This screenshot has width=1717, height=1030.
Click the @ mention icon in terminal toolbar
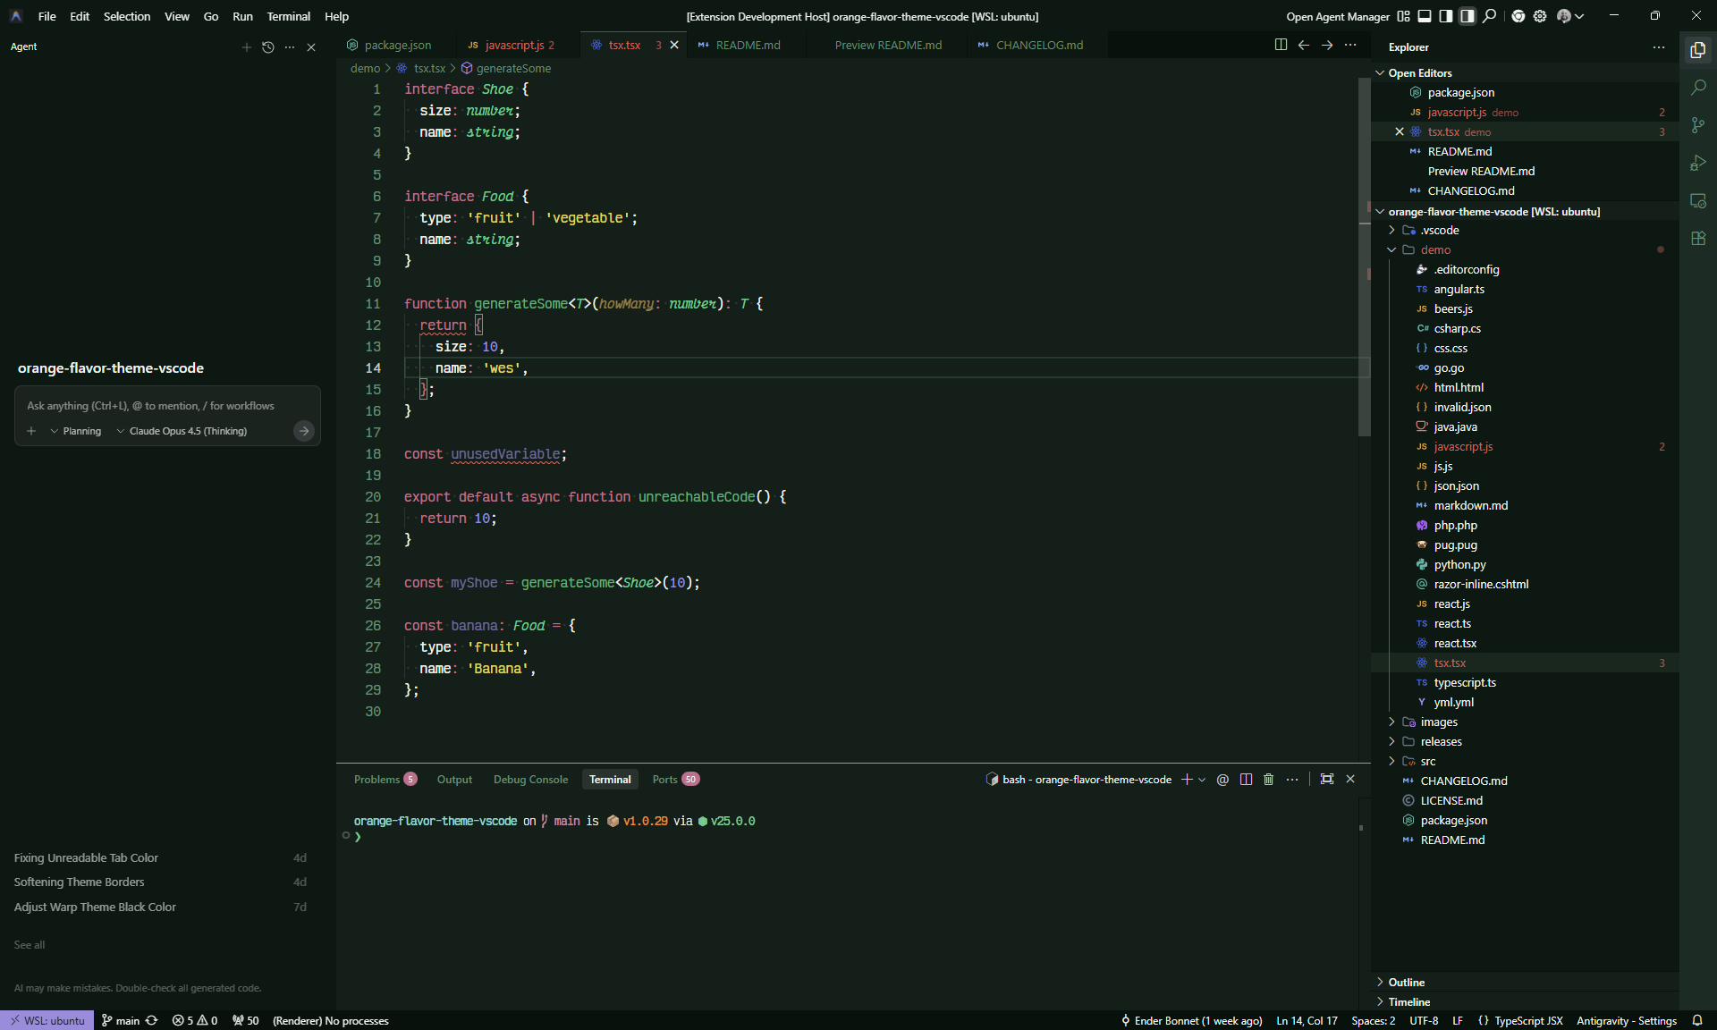(x=1222, y=780)
